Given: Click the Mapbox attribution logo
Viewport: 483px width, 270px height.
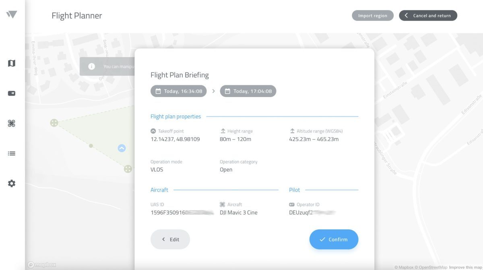Looking at the screenshot, I should point(41,264).
